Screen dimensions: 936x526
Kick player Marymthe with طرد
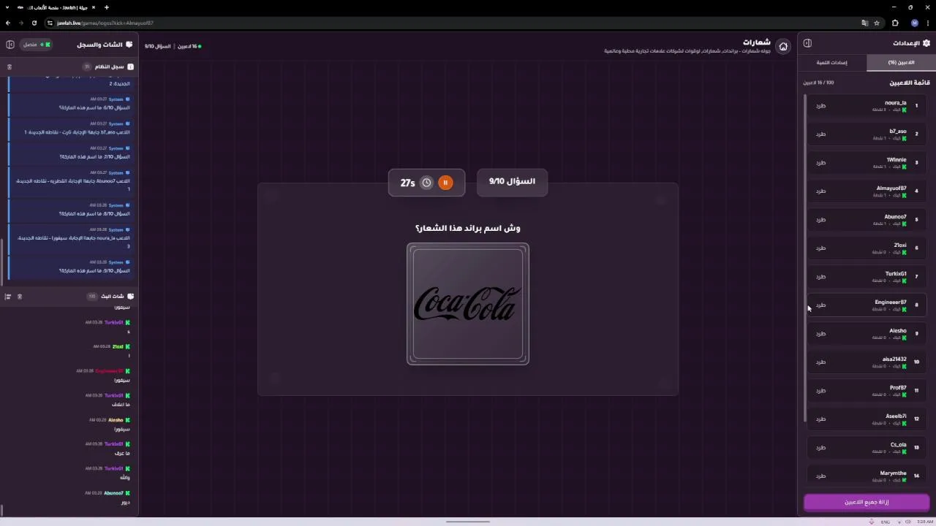tap(820, 476)
